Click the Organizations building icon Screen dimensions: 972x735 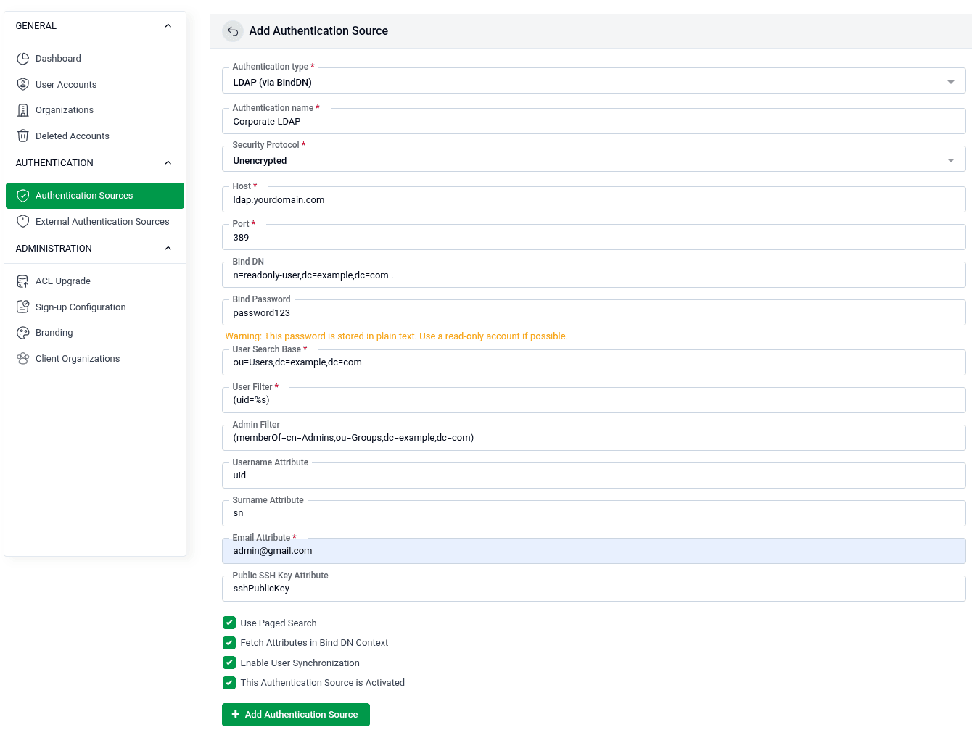[x=22, y=109]
